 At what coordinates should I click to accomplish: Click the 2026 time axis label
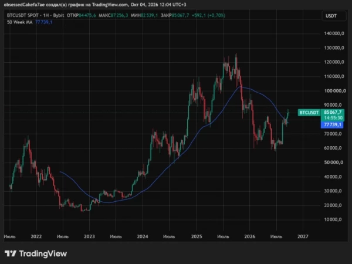[x=250, y=236]
